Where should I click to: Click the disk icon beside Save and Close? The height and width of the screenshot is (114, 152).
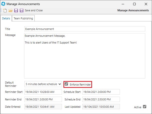point(22,10)
